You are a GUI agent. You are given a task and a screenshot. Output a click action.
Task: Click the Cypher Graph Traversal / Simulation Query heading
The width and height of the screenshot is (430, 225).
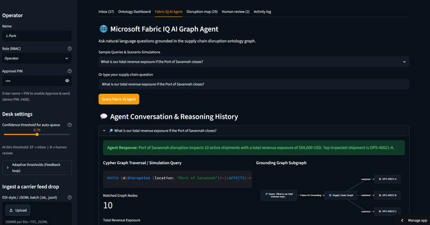(142, 163)
